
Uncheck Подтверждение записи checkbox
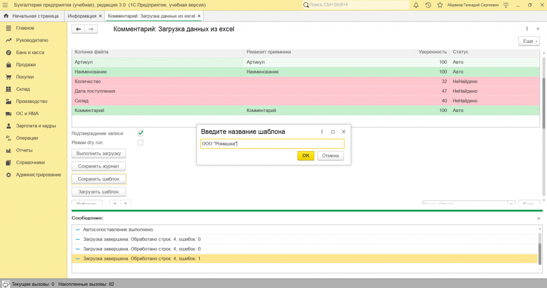point(140,133)
